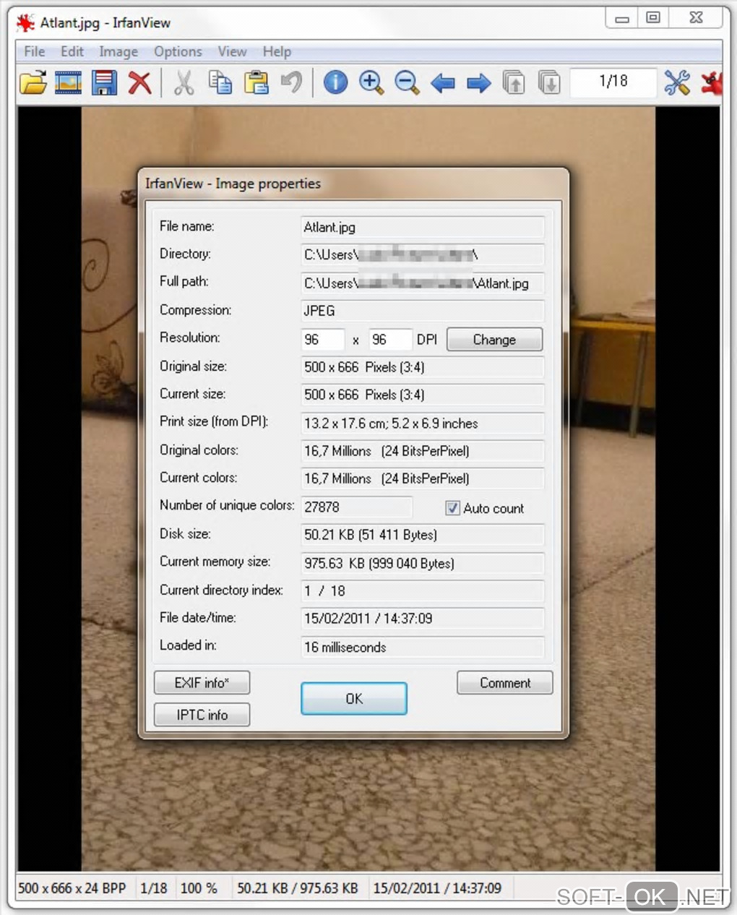Open IPTC info button

click(202, 715)
